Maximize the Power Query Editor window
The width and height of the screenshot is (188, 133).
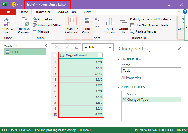169,4
